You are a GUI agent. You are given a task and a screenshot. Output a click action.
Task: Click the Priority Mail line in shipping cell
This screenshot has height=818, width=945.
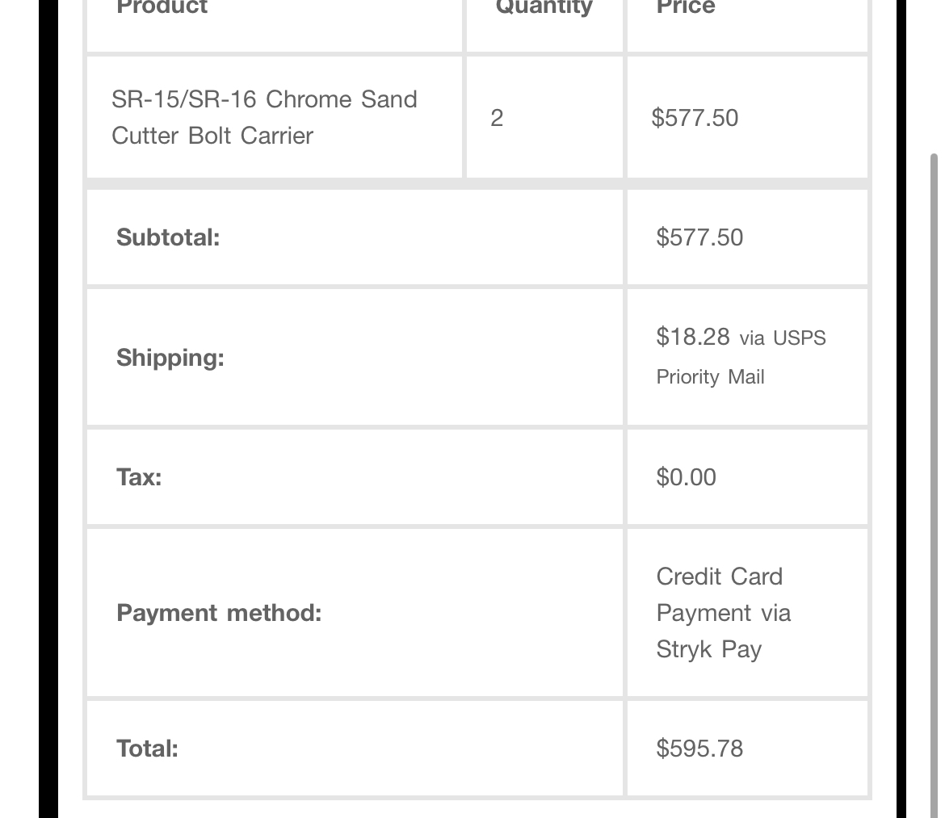[710, 377]
